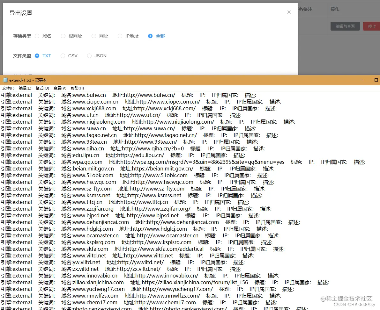Click the text 域名:www.bjpsd.net
380x310 pixels.
pos(85,216)
